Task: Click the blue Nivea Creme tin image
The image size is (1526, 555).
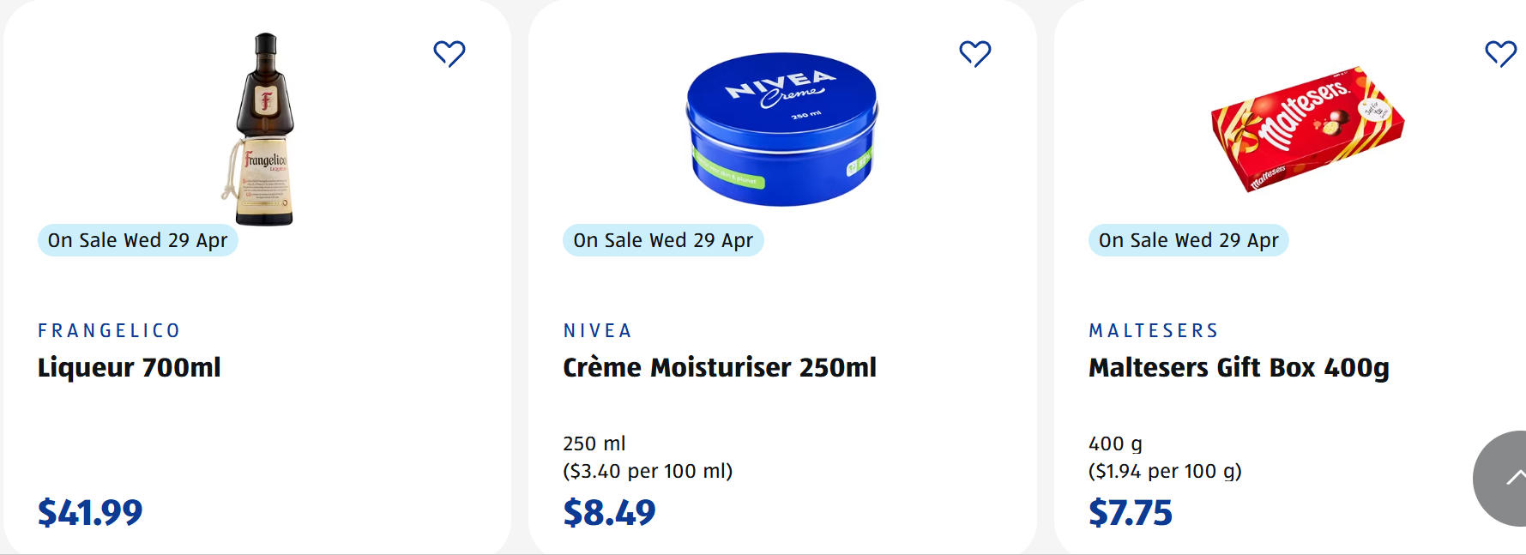Action: (781, 129)
